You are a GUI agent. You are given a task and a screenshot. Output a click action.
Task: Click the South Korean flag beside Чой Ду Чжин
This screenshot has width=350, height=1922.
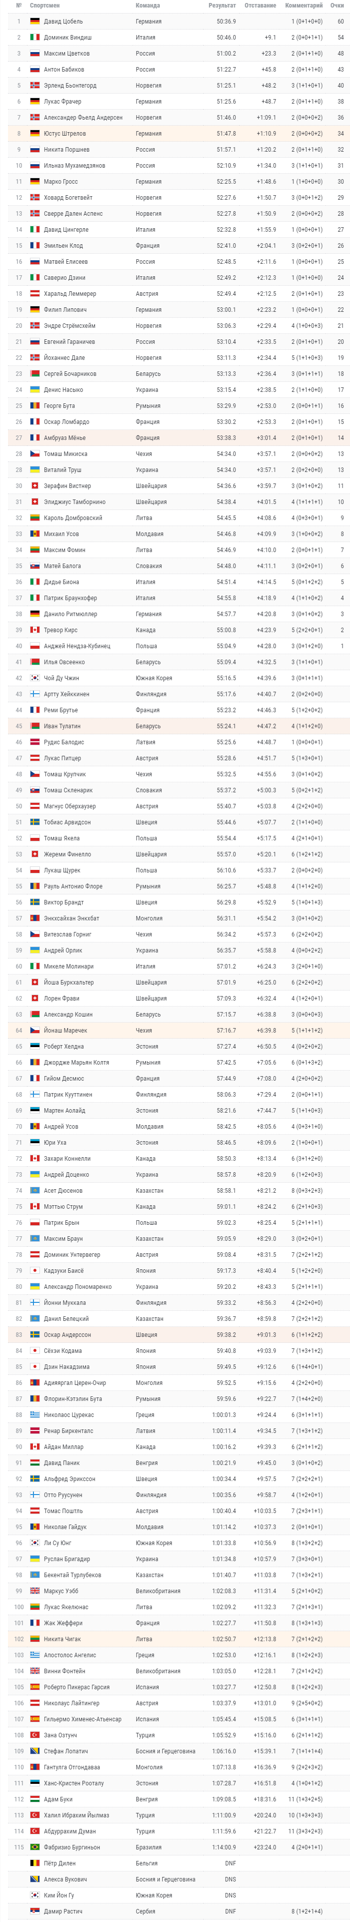pos(34,678)
